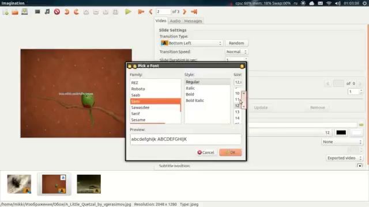
Task: Click the keyboard layout ru indicator
Action: click(296, 3)
